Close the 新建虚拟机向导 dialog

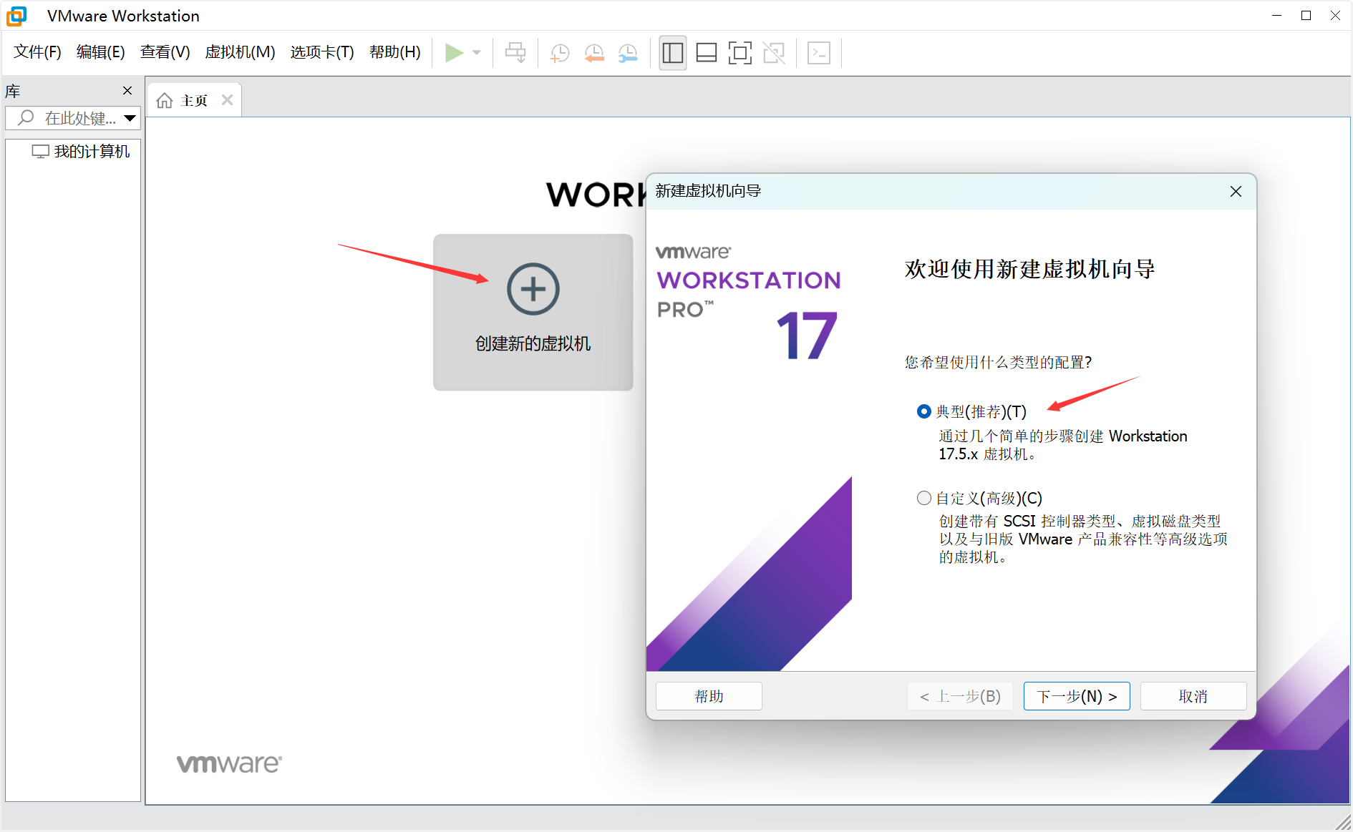pos(1236,191)
